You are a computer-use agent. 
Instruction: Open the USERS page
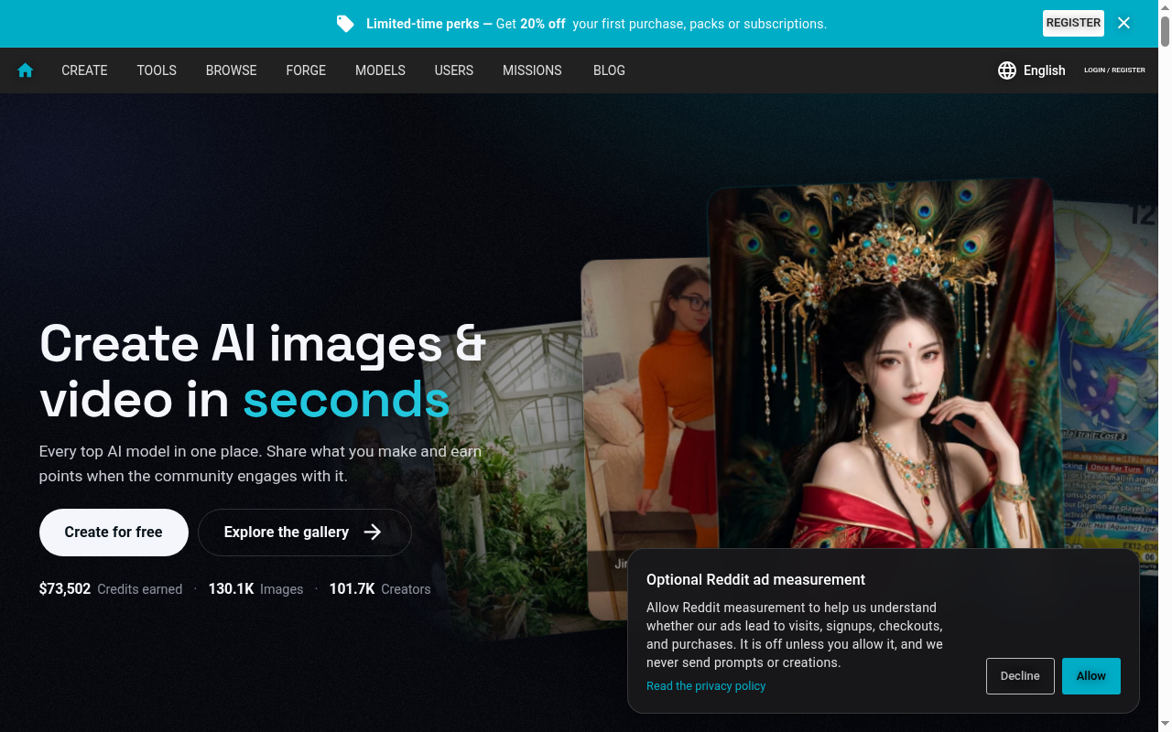(x=454, y=70)
